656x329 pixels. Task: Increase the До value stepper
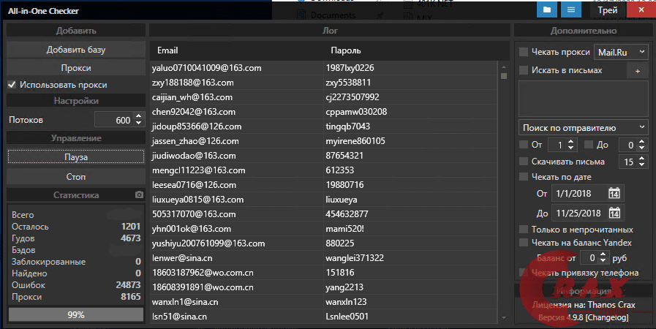pos(642,141)
